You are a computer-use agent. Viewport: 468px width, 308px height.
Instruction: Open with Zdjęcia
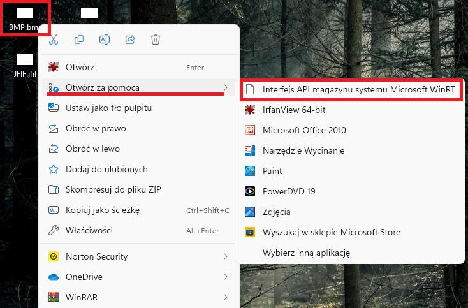pos(350,212)
